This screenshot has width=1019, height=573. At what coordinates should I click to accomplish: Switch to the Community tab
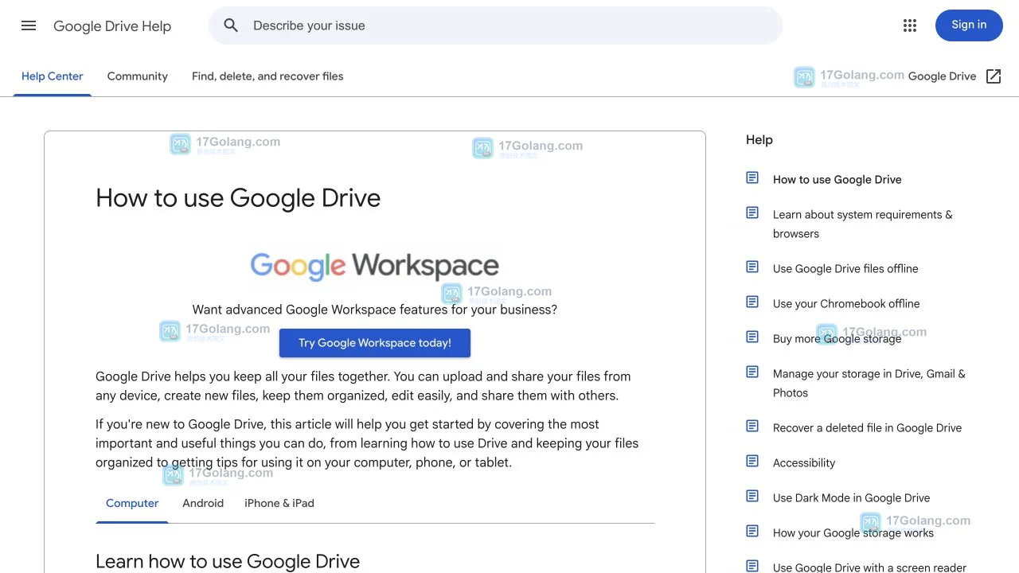[x=138, y=76]
